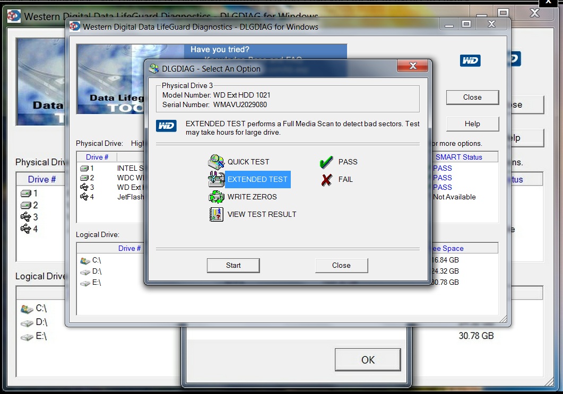This screenshot has width=563, height=394.
Task: Select the QUICK TEST magnifier icon
Action: [x=216, y=162]
